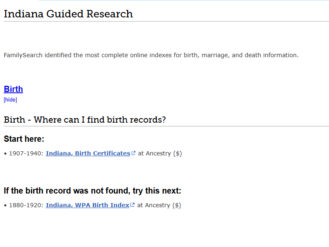Click the Indiana Guided Research page title
Viewport: 329px width, 247px height.
[68, 14]
